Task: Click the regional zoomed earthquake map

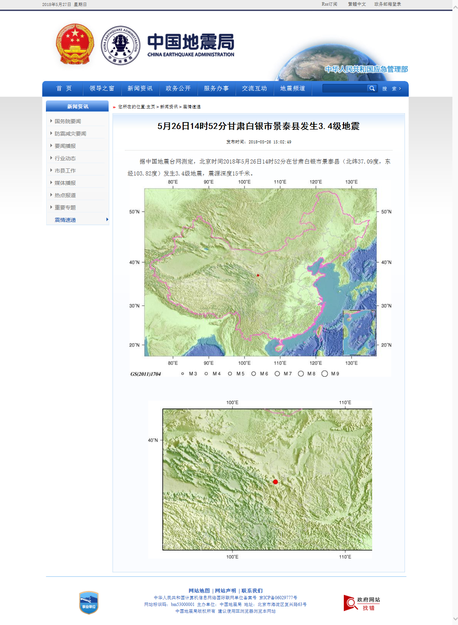Action: click(x=260, y=479)
